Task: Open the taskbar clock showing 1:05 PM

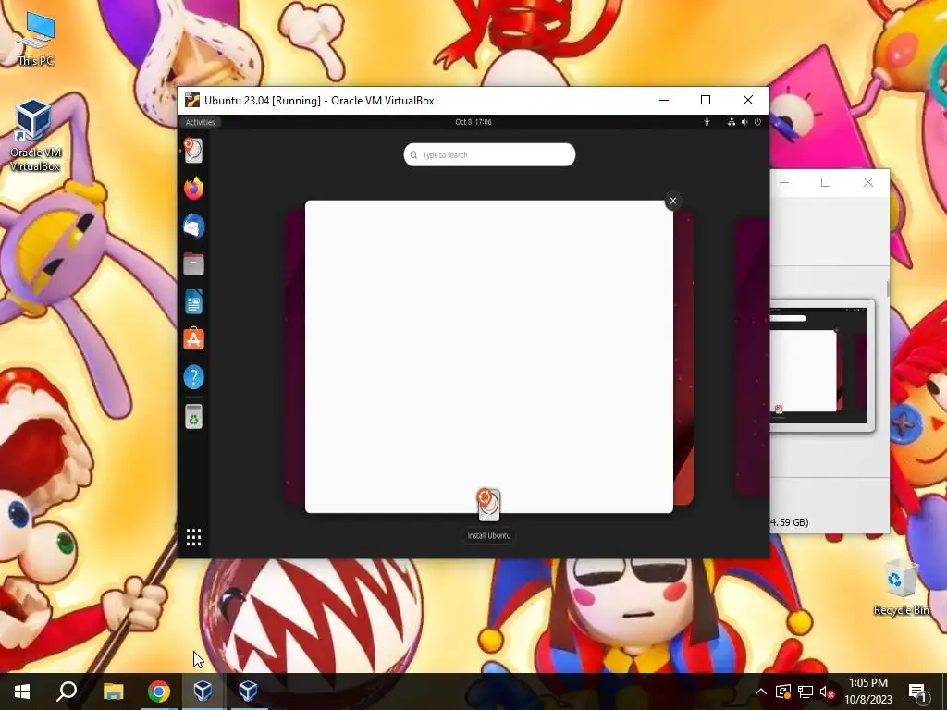Action: 867,692
